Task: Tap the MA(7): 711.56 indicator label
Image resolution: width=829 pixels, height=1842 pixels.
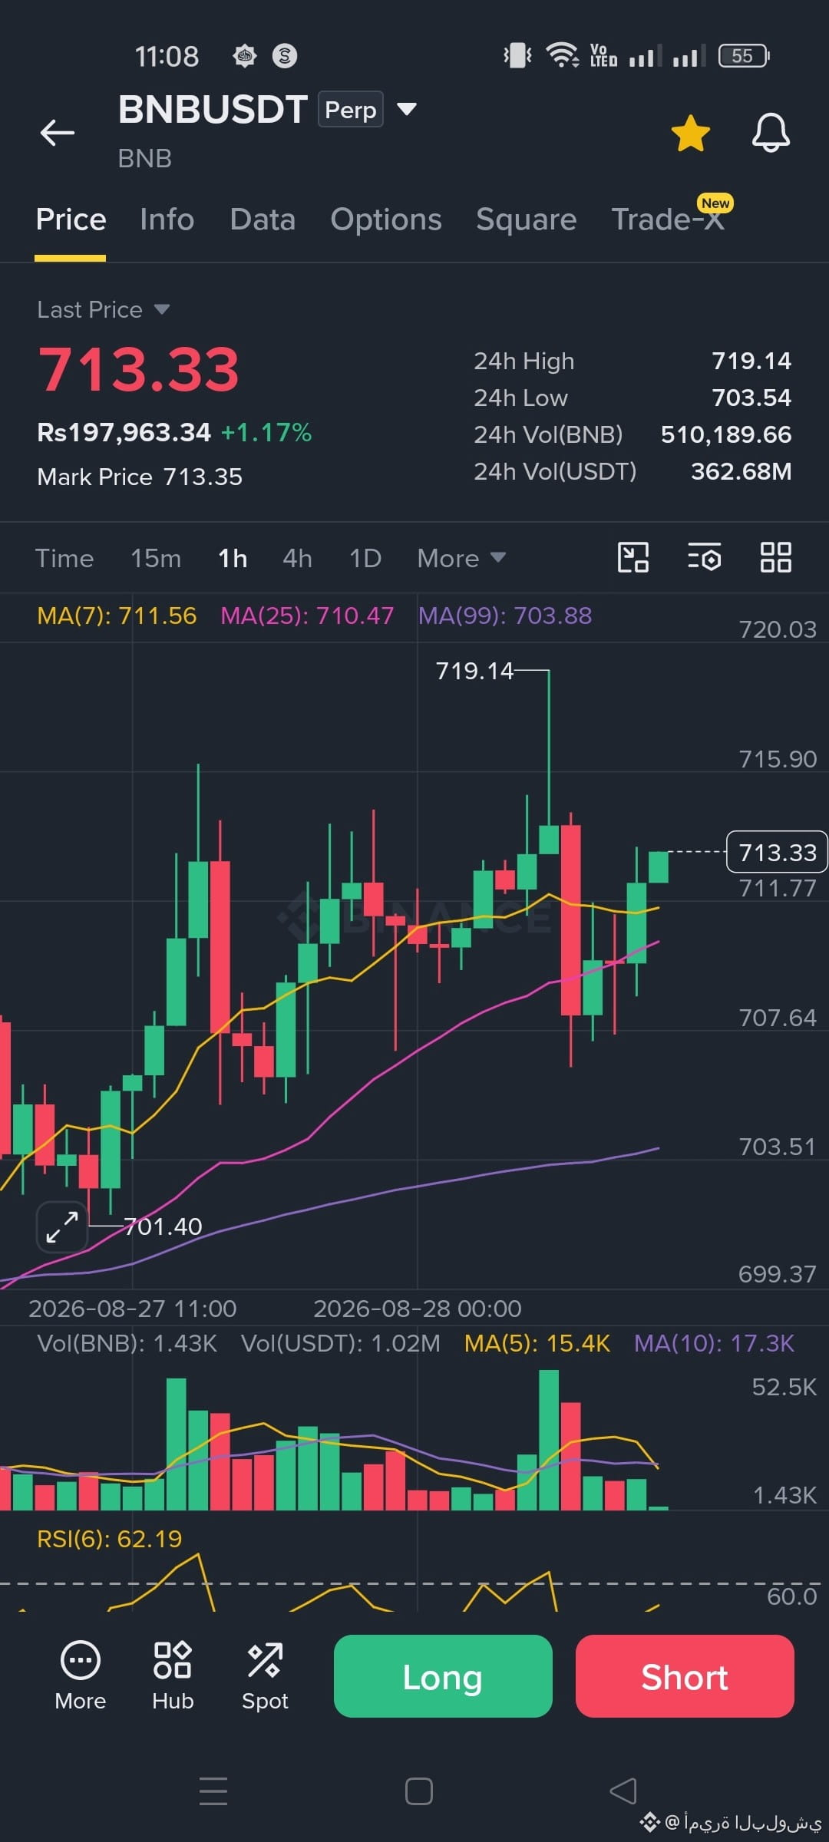Action: (x=117, y=616)
